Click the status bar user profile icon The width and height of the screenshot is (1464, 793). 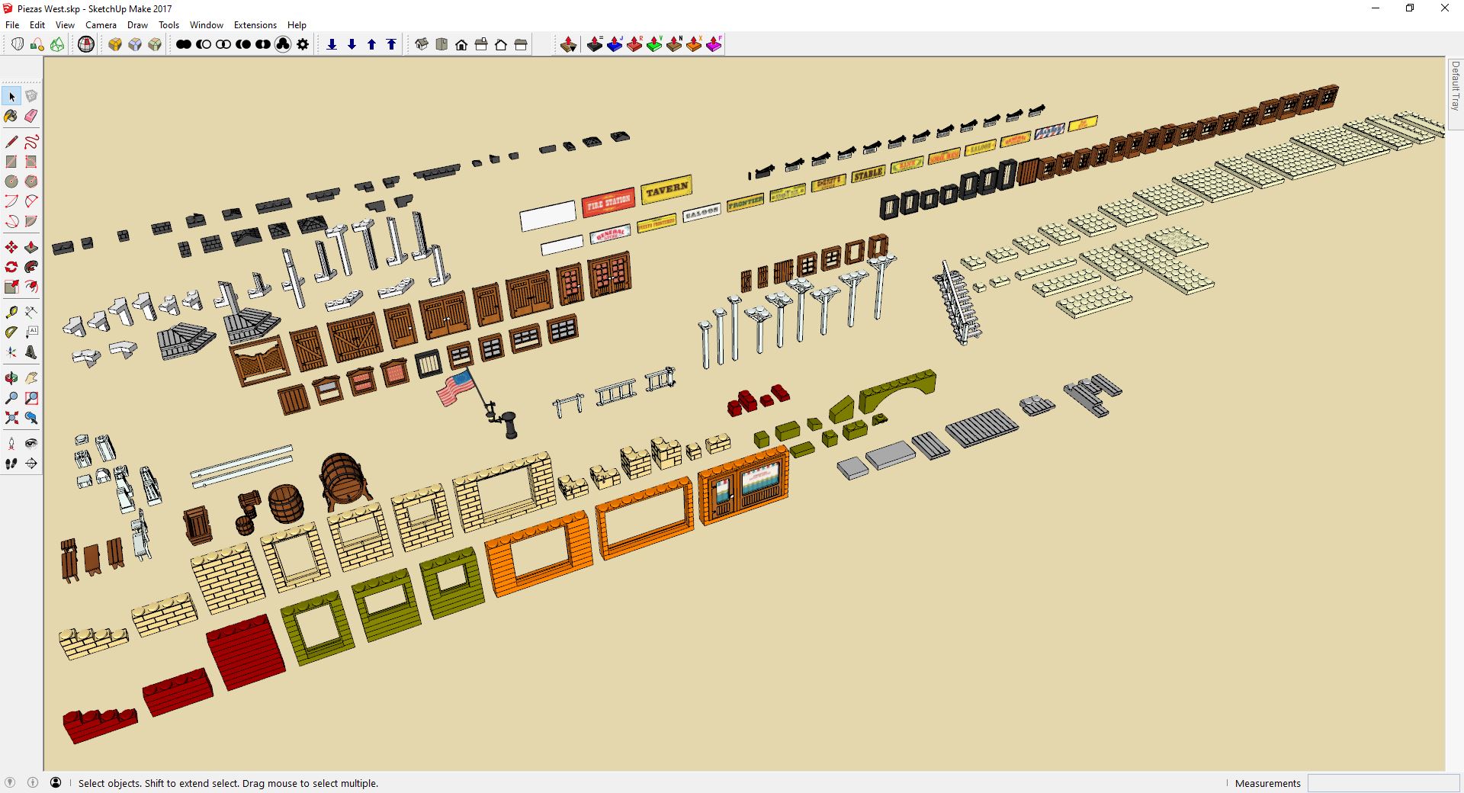56,782
